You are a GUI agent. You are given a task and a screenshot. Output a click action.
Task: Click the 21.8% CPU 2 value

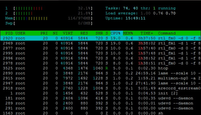pos(84,13)
